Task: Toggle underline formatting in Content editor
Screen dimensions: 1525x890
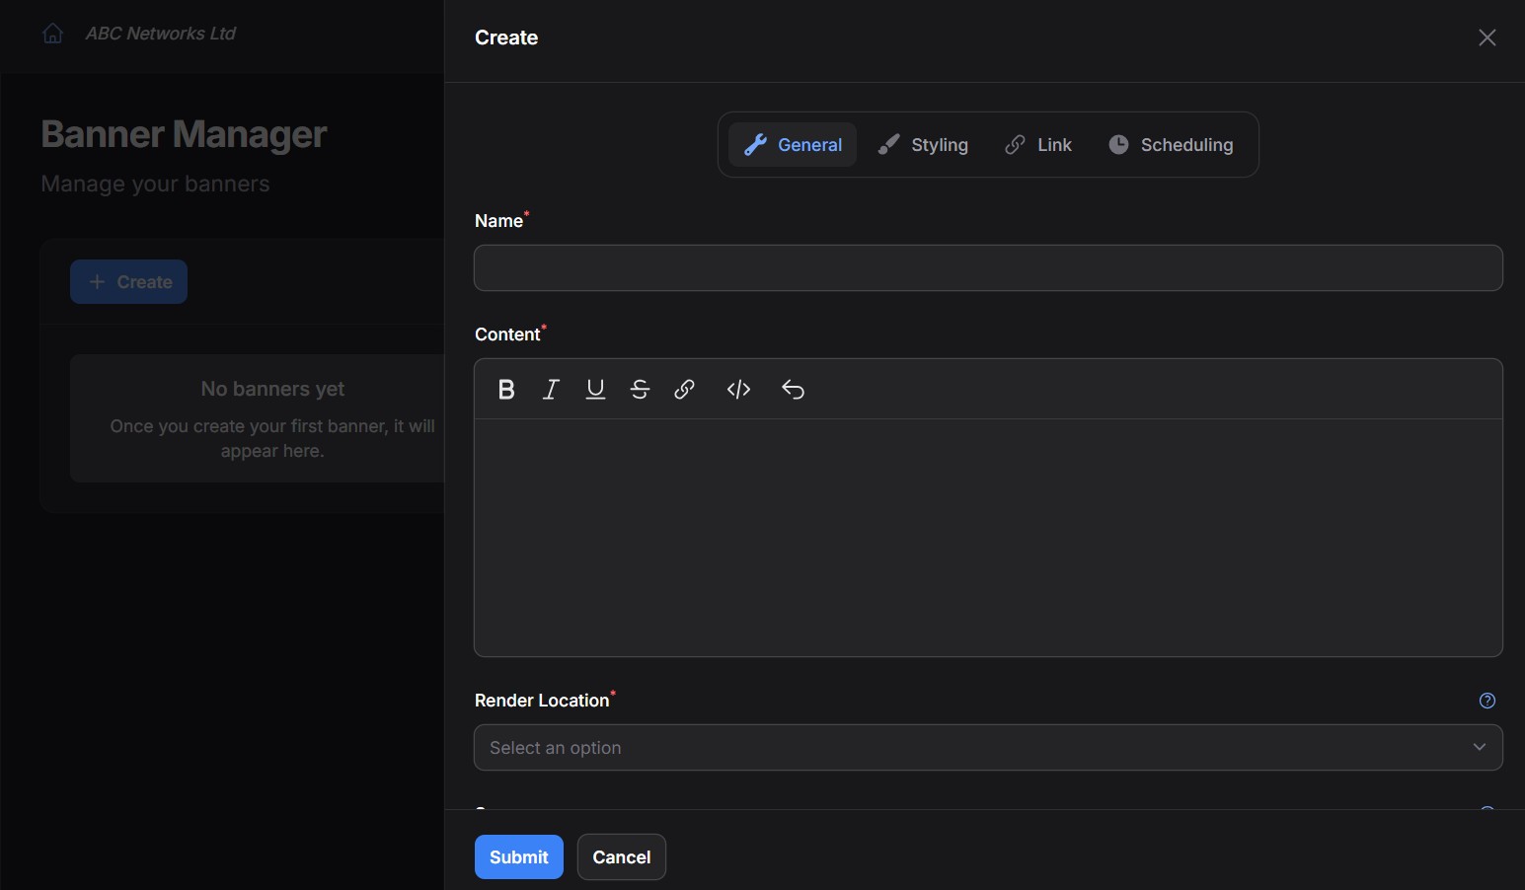Action: tap(595, 390)
